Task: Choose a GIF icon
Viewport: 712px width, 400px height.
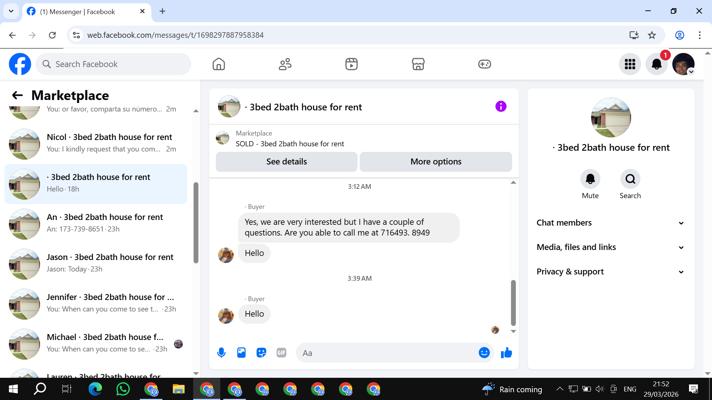Action: 281,353
